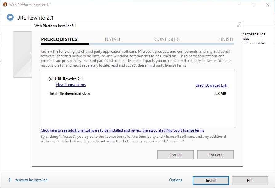Close the prerequisites dialog

tap(238, 26)
